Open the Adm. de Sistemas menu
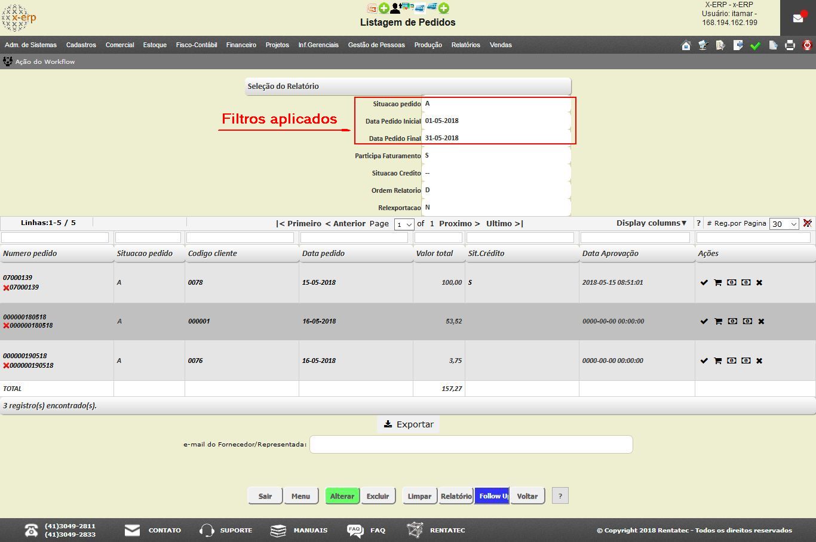816x542 pixels. click(30, 45)
